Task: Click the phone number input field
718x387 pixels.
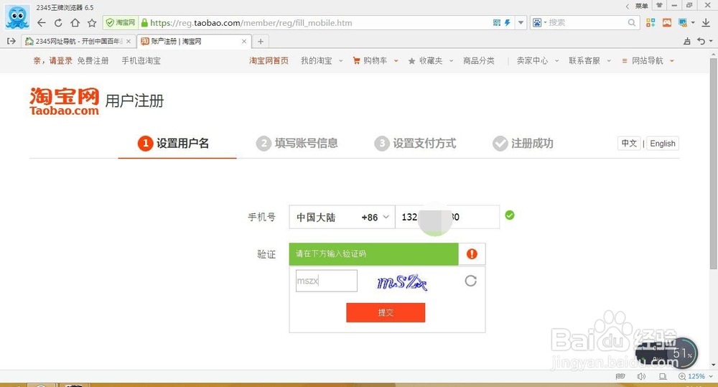Action: point(447,217)
